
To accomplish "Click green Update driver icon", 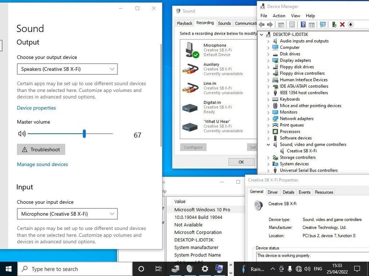I will [x=334, y=24].
